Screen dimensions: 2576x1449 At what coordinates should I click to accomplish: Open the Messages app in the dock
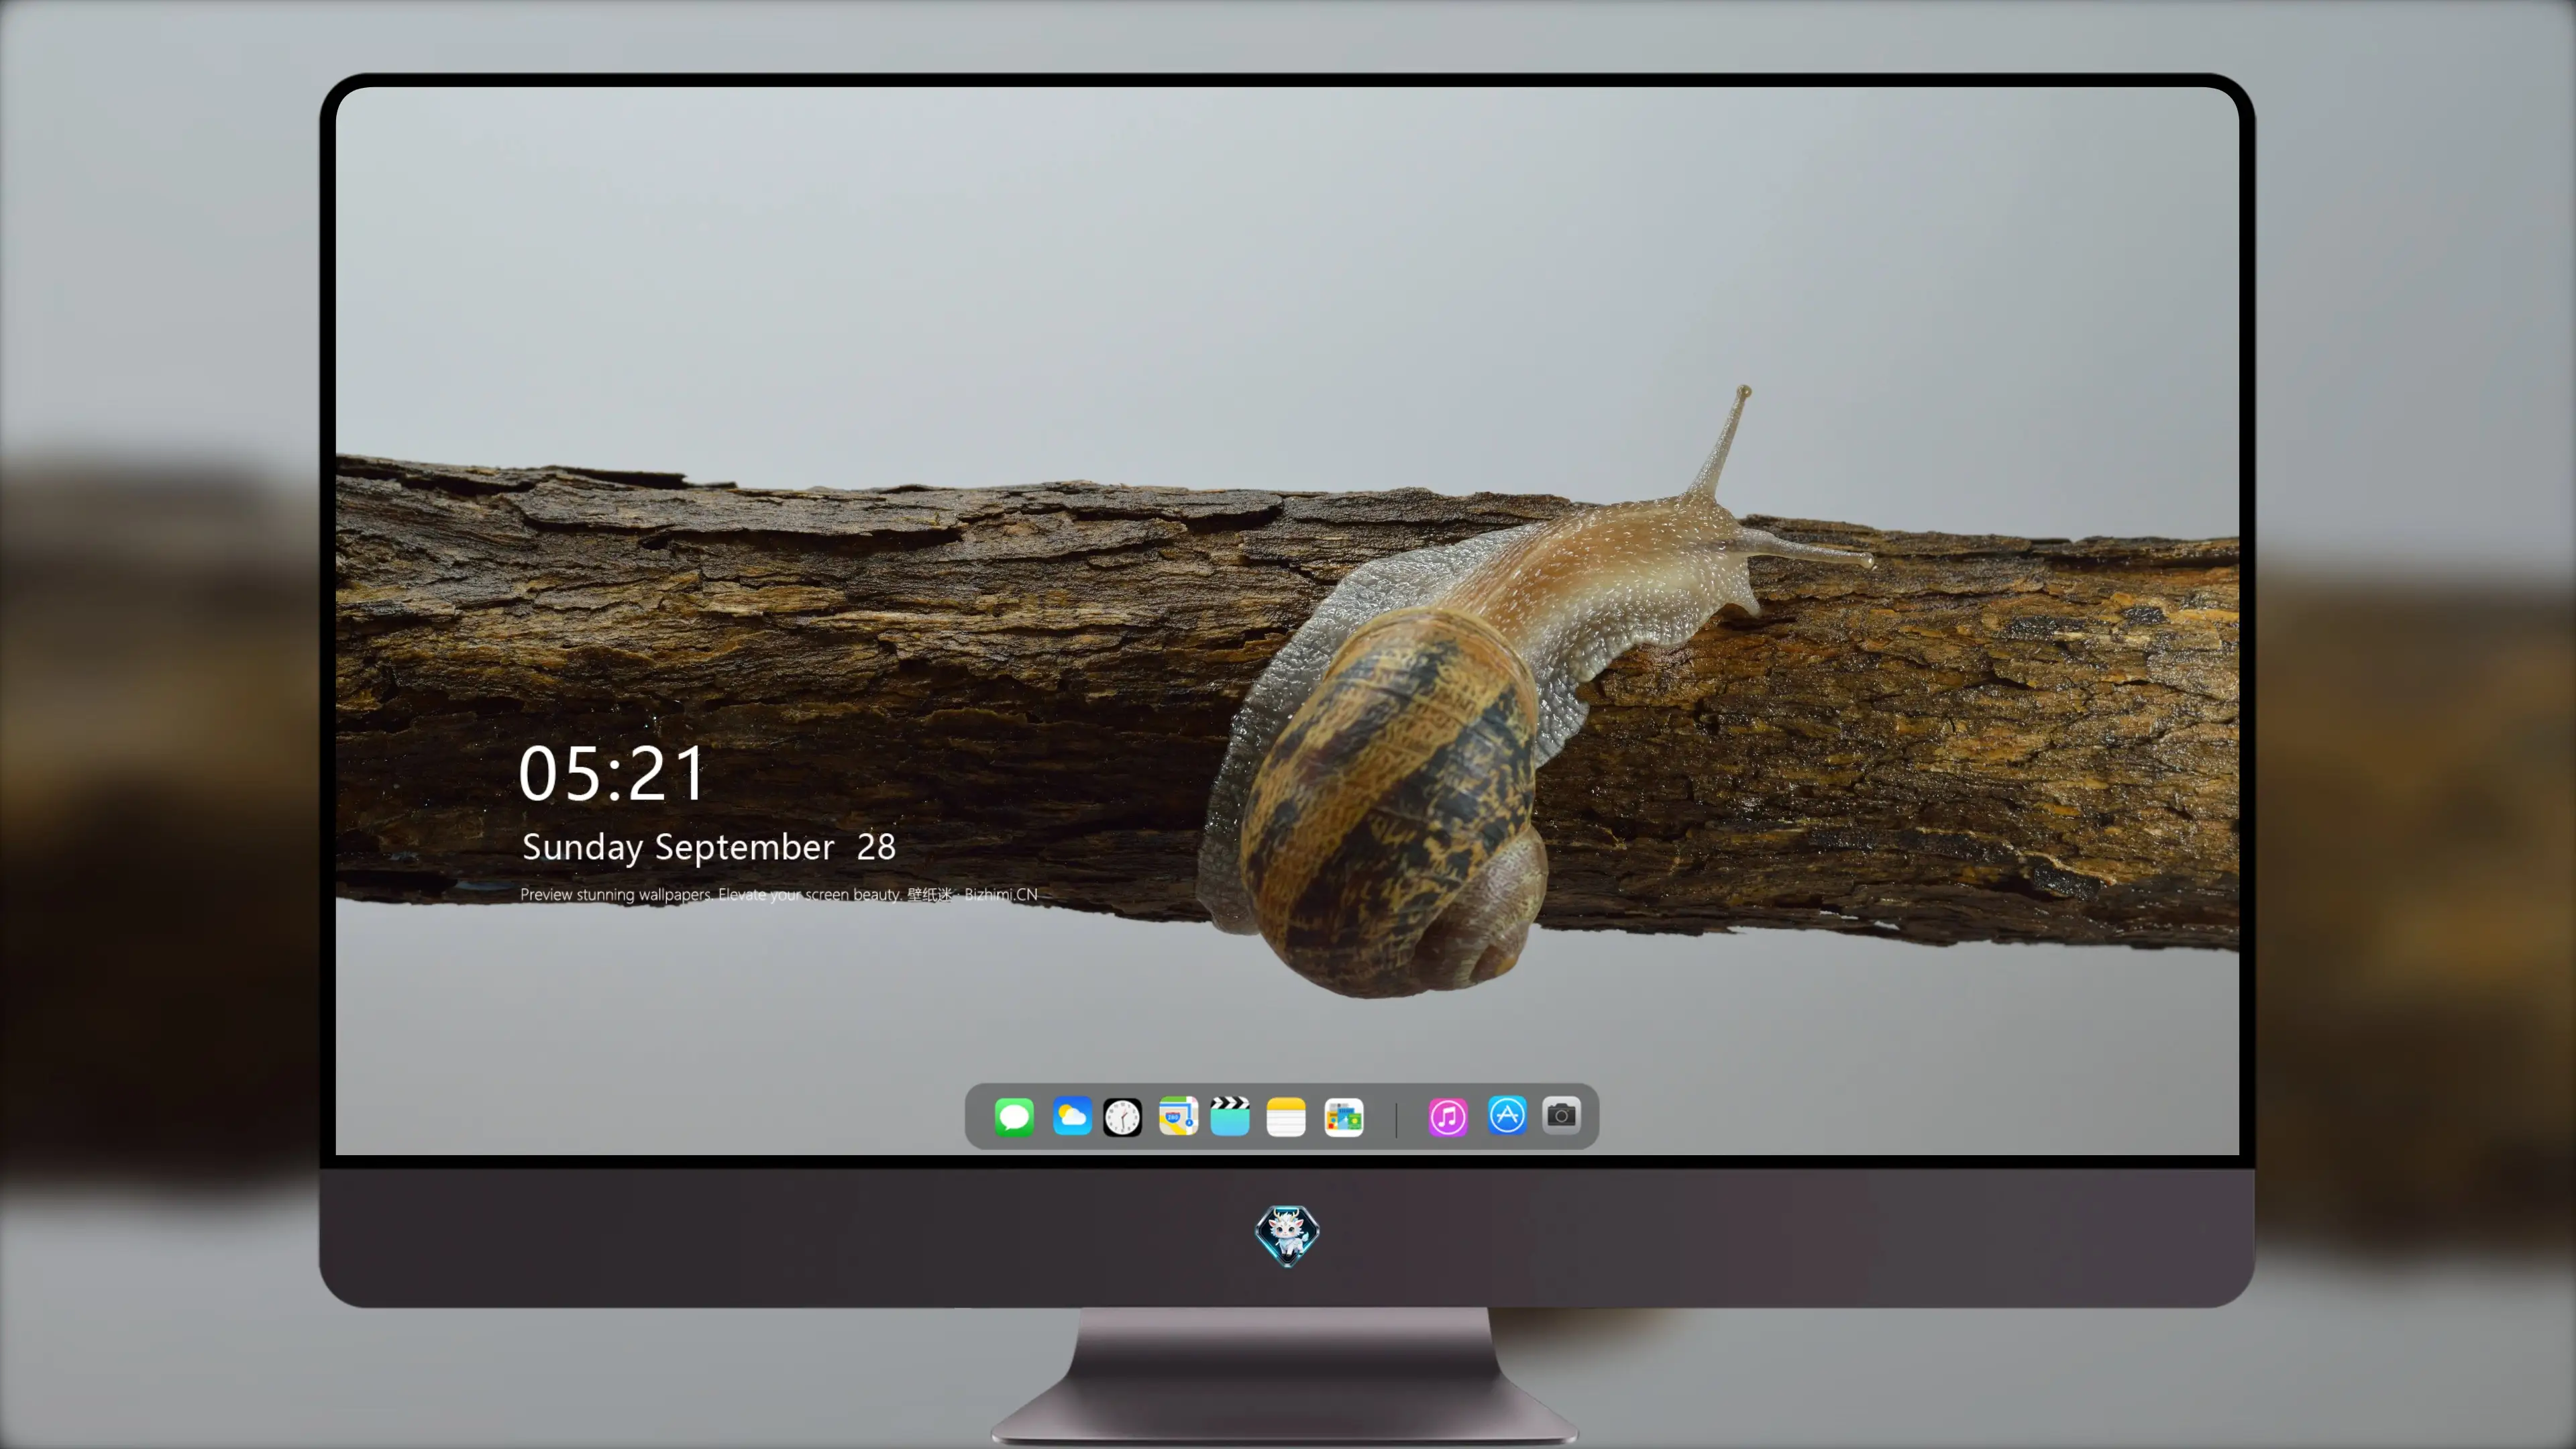pyautogui.click(x=1014, y=1116)
